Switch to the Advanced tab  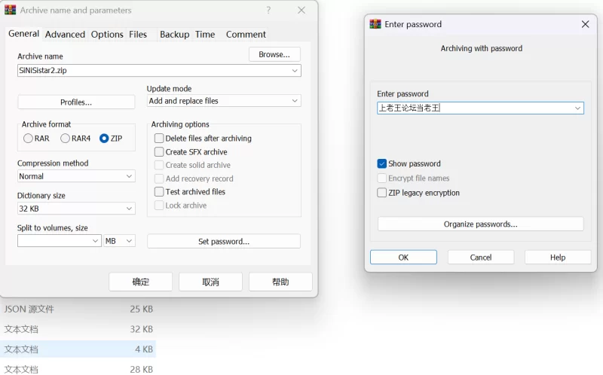click(65, 35)
